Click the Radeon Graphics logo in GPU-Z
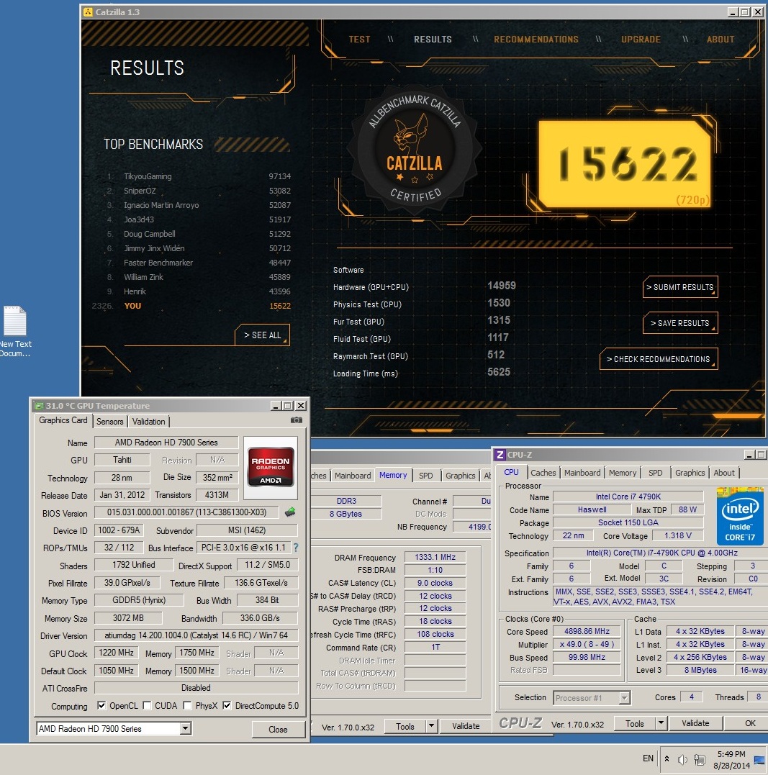 tap(271, 466)
